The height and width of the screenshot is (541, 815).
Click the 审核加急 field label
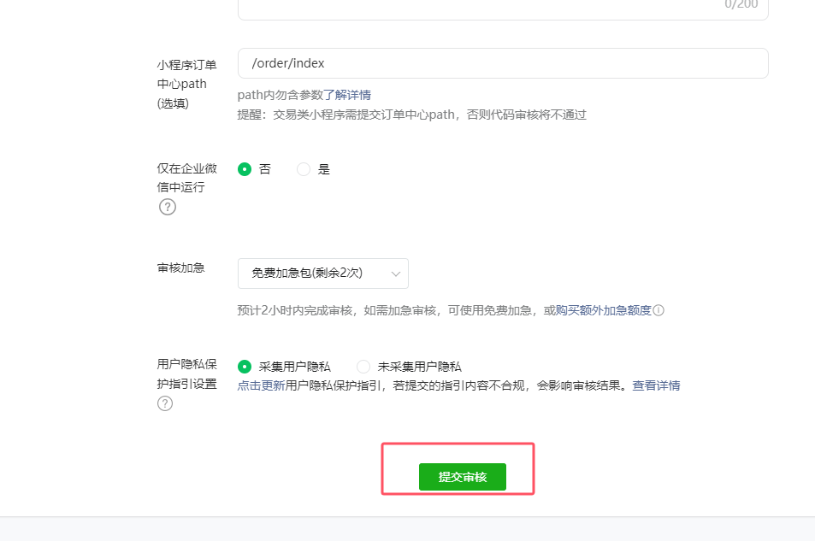(181, 268)
